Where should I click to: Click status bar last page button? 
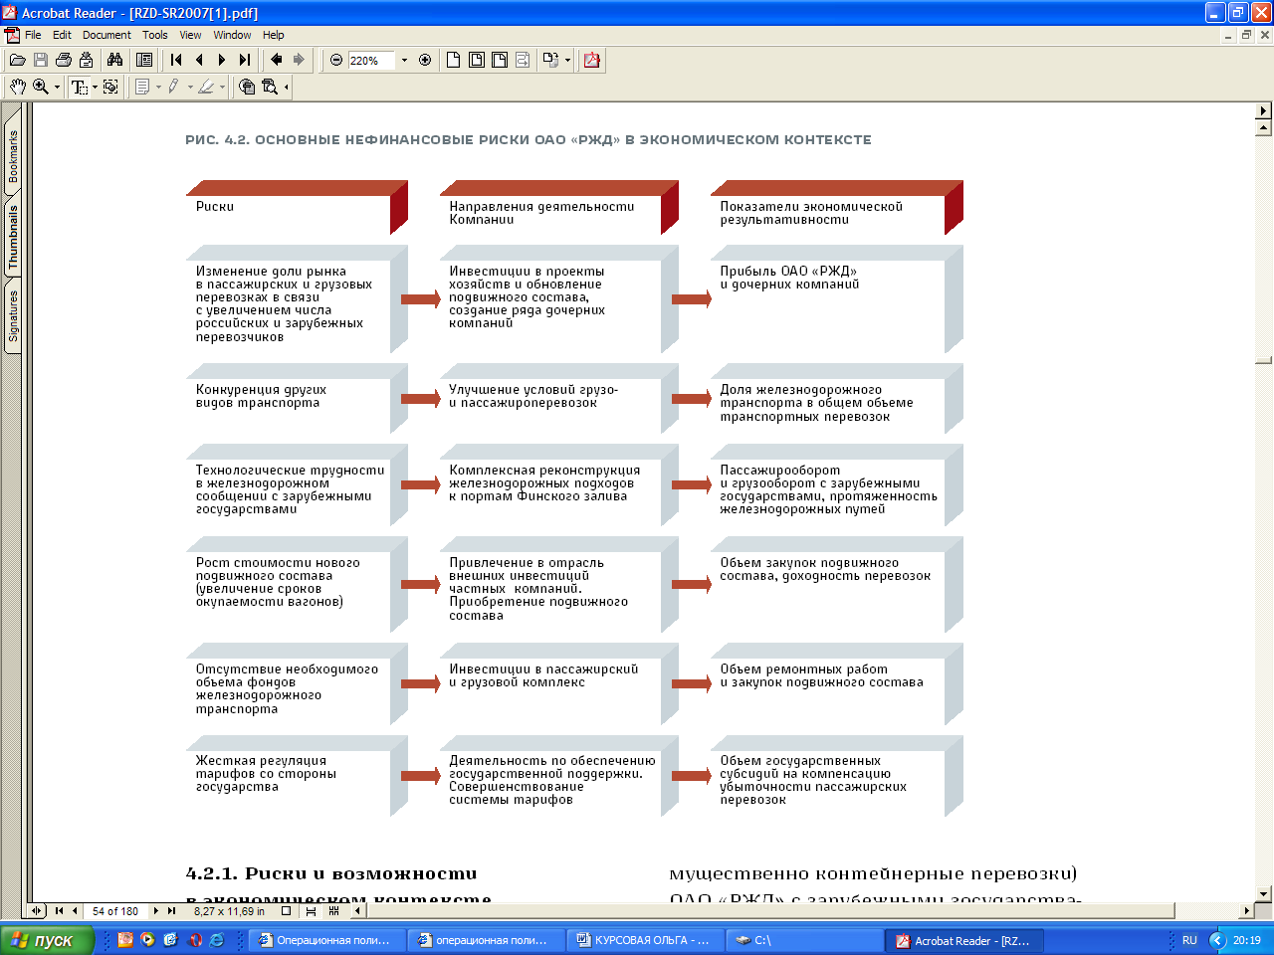coord(172,911)
